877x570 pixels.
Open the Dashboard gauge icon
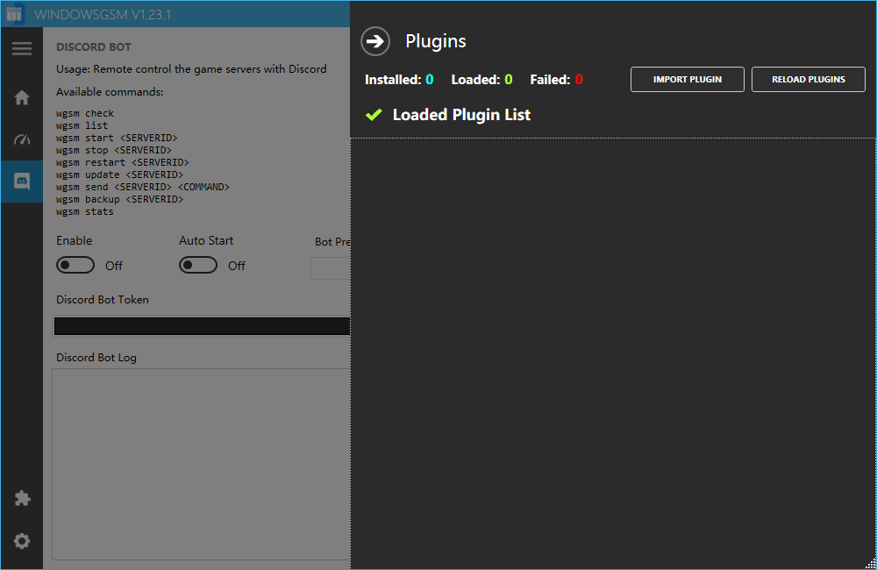click(x=22, y=139)
